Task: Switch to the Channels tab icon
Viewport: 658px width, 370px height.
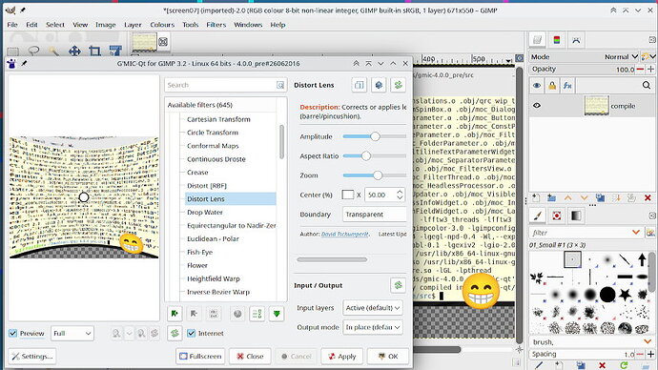Action: click(557, 40)
